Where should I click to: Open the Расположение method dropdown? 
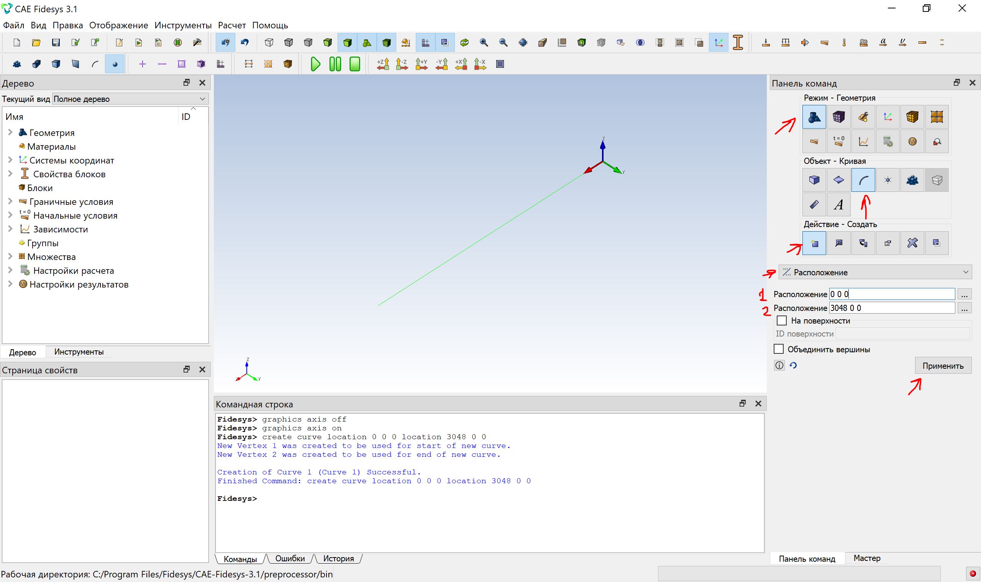click(875, 272)
